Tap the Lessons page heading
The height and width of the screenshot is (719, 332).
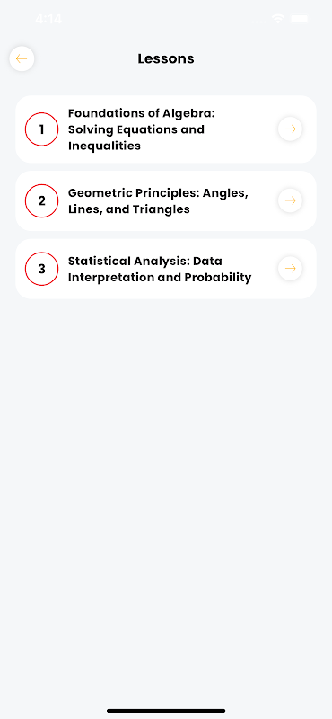(x=166, y=58)
